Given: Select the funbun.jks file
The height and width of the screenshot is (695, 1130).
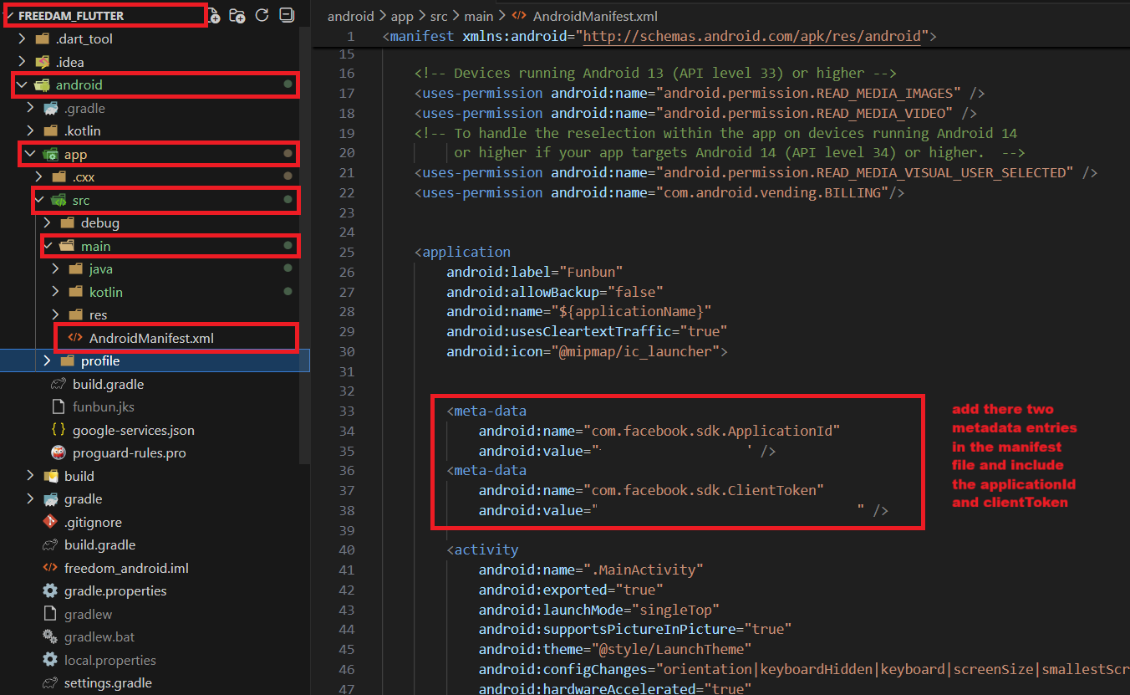Looking at the screenshot, I should click(x=103, y=407).
